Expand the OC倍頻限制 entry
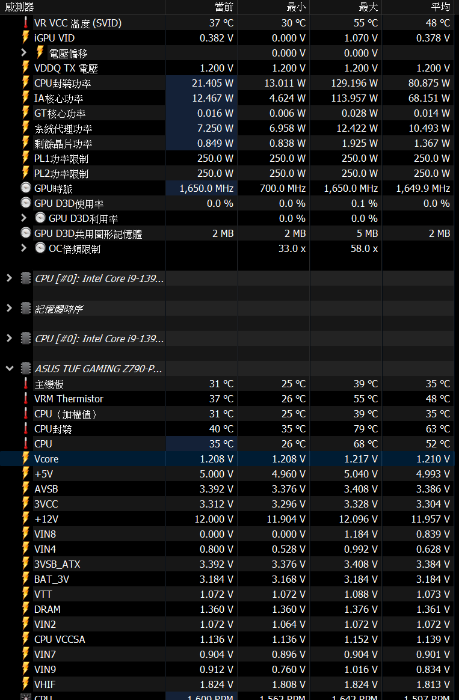The width and height of the screenshot is (459, 700). click(x=24, y=248)
